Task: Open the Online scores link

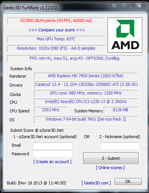Action: point(110,168)
